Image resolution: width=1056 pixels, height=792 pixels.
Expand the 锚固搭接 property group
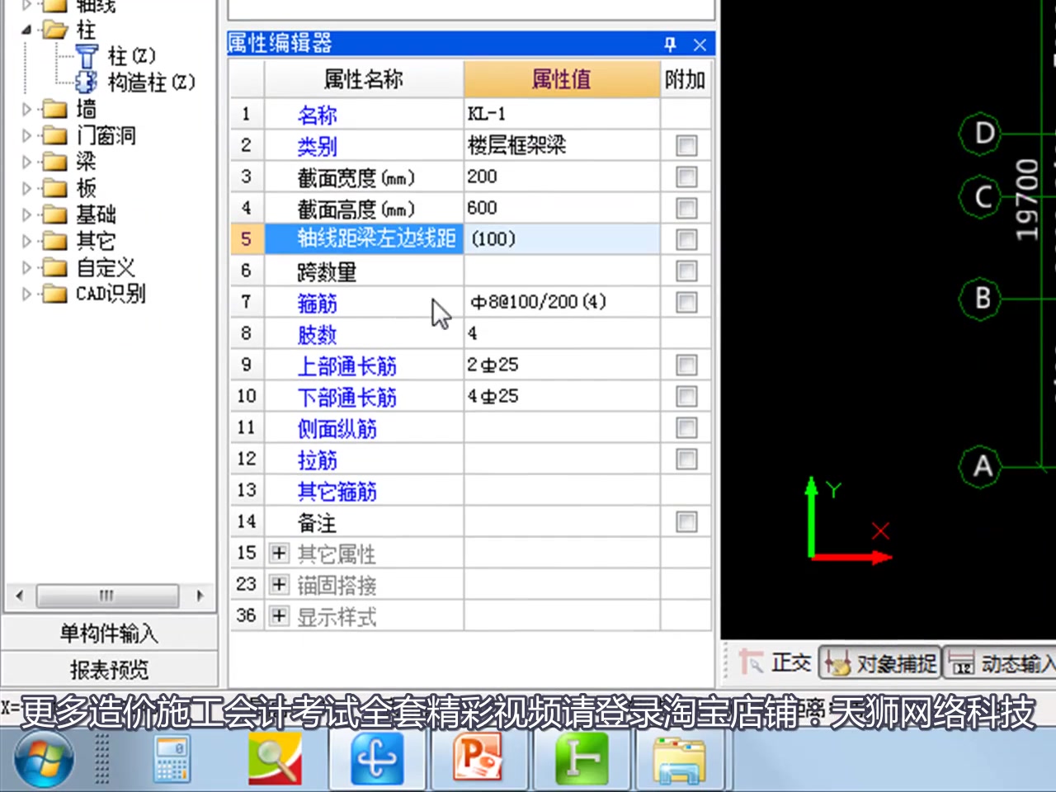[x=279, y=584]
